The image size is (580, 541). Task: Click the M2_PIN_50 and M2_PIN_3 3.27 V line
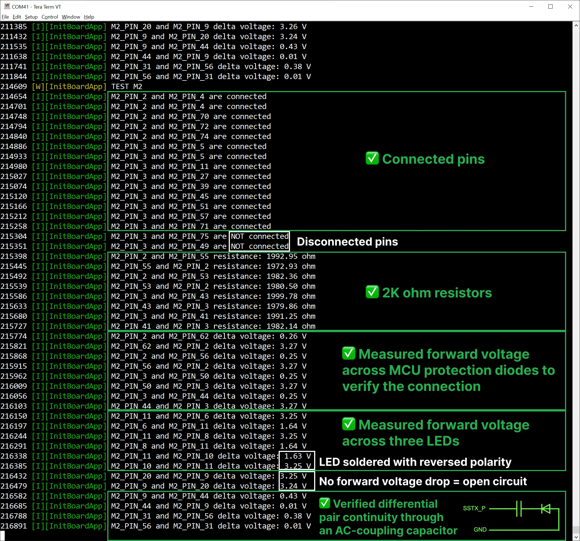pos(154,386)
